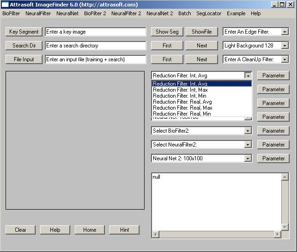Viewport: 297px width, 252px height.
Task: Click the Clear button
Action: tap(20, 230)
